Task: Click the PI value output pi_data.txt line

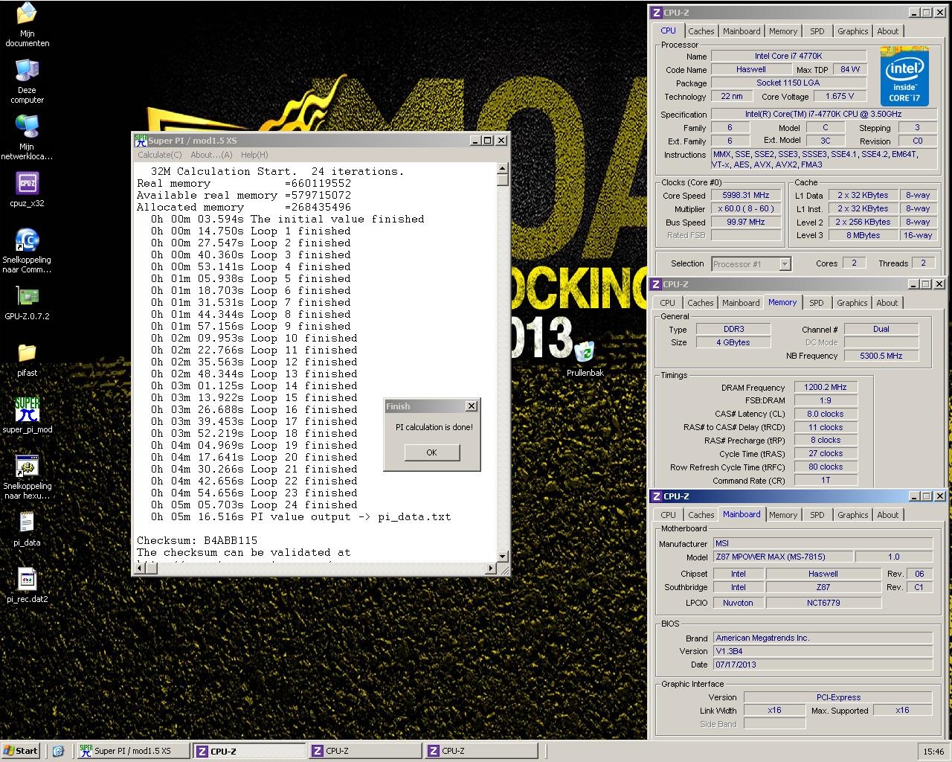Action: [x=301, y=516]
